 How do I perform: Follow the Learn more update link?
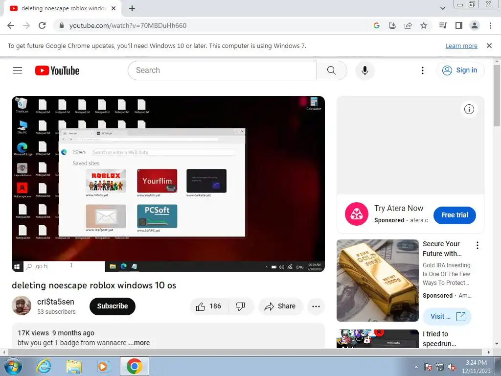(461, 46)
